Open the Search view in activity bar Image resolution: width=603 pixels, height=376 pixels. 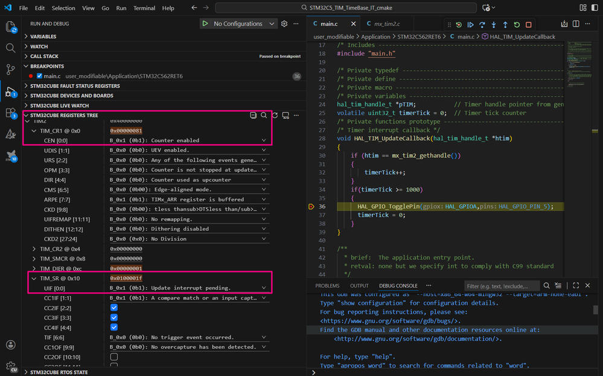(x=10, y=48)
